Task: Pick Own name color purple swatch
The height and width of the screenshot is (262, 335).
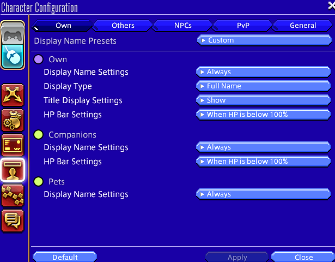Action: tap(39, 59)
